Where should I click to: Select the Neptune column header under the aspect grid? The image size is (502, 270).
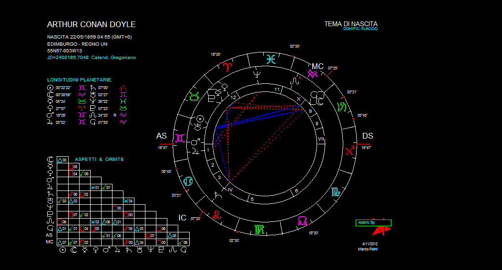(151, 250)
